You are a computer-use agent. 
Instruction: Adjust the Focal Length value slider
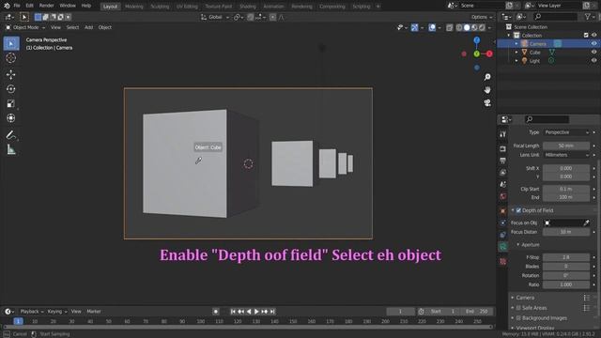[566, 146]
